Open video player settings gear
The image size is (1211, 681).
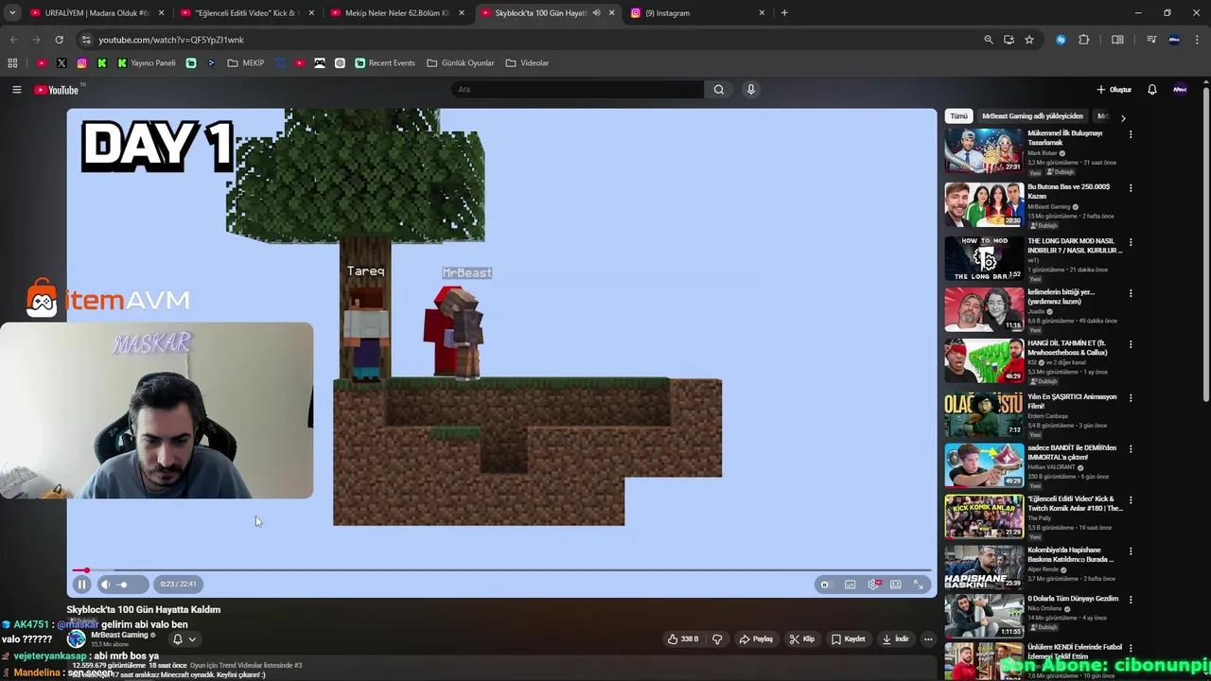pyautogui.click(x=873, y=585)
